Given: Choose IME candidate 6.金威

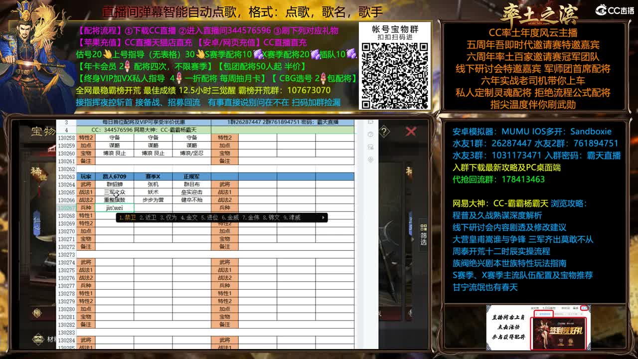Looking at the screenshot, I should click(x=230, y=217).
